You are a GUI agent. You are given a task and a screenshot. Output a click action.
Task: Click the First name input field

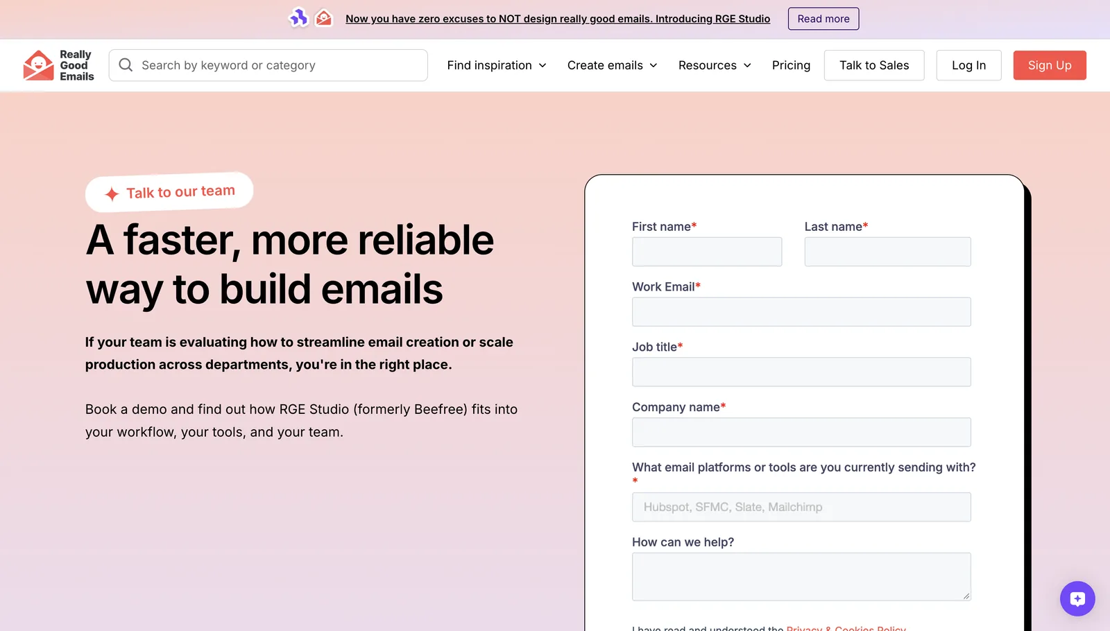tap(707, 252)
